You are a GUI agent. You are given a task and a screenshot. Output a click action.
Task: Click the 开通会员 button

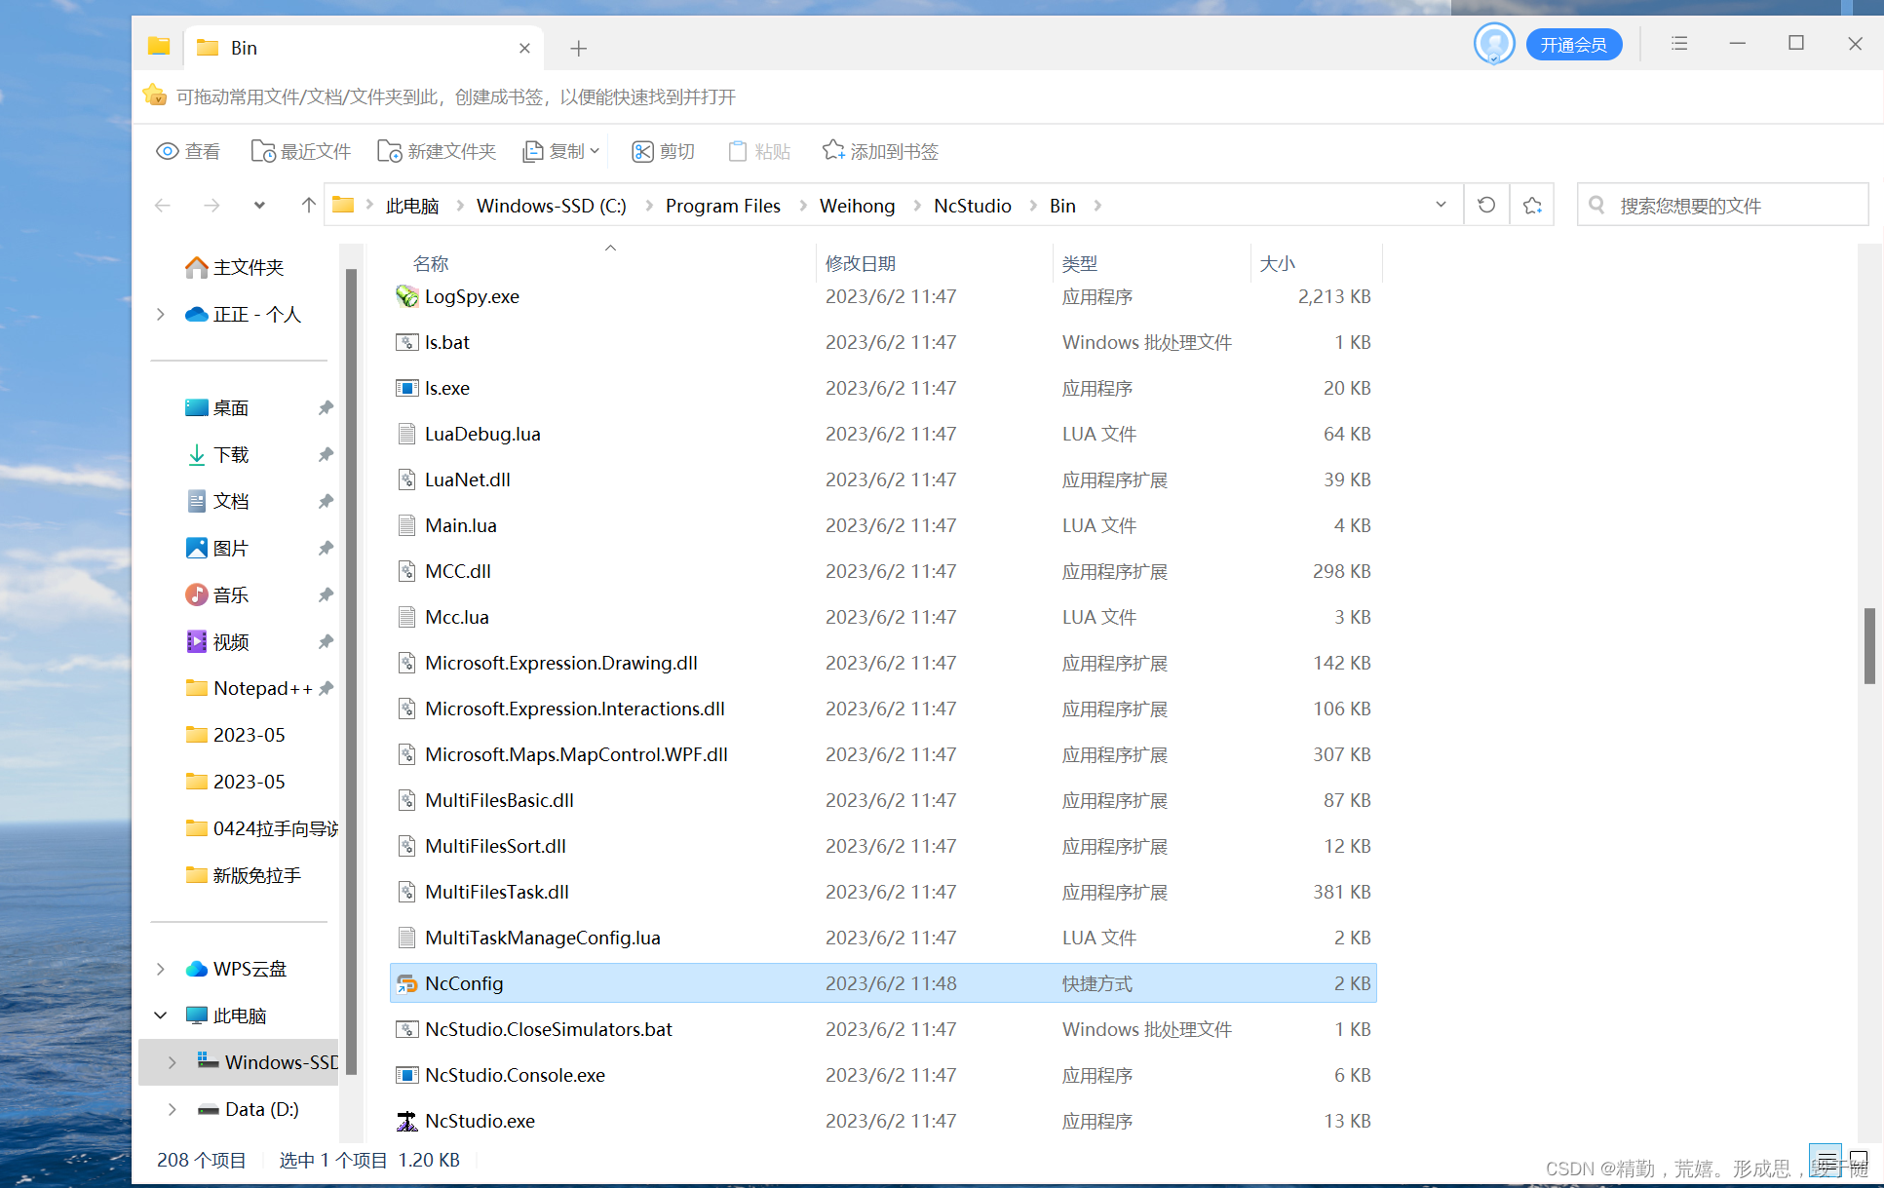click(x=1574, y=45)
